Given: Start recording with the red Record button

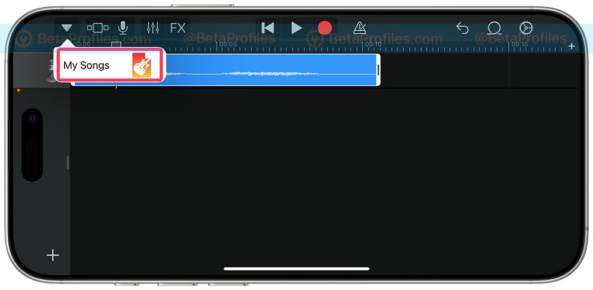Looking at the screenshot, I should click(324, 28).
